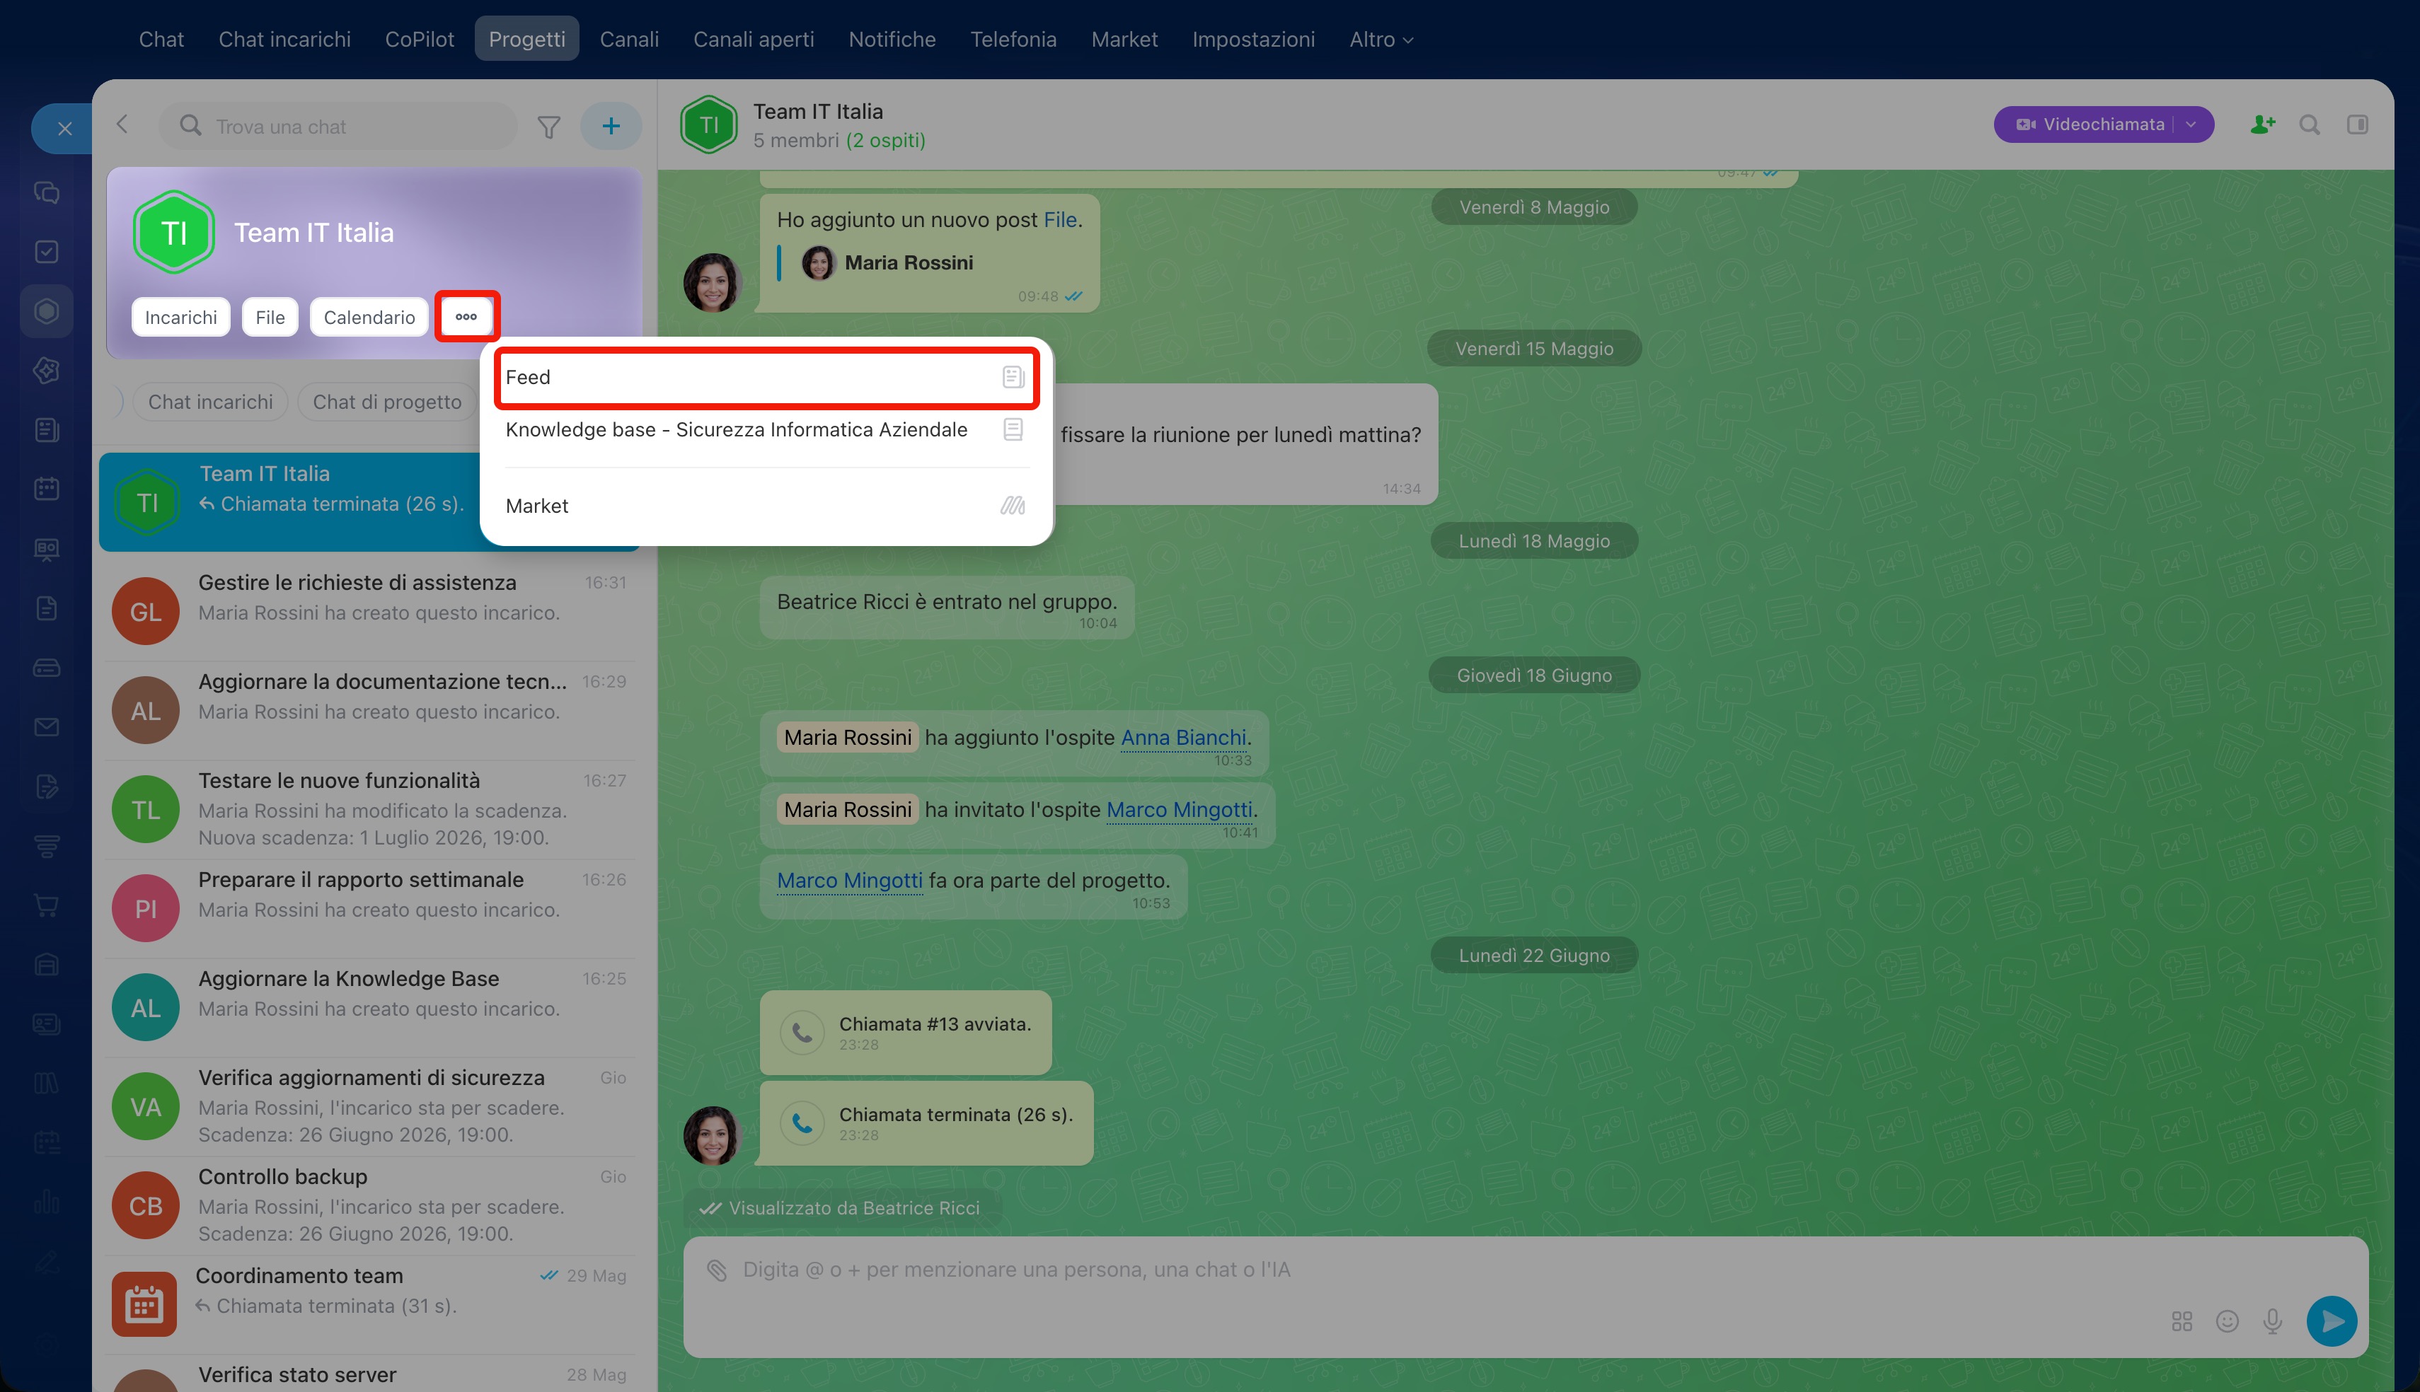The width and height of the screenshot is (2420, 1392).
Task: Open Knowledge base - Sicurezza Informatica Aziendale
Action: (x=766, y=429)
